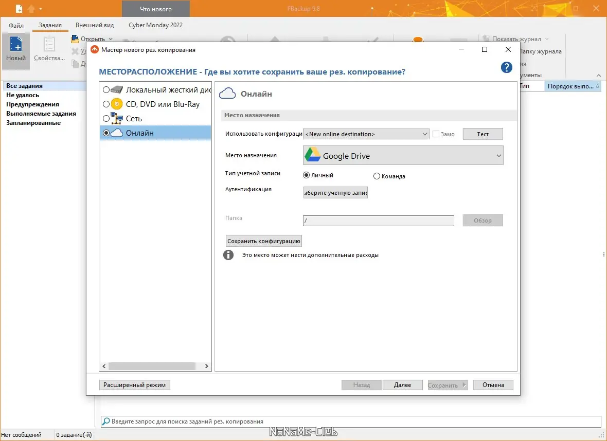Switch to the Внешний вид tab
Image resolution: width=607 pixels, height=441 pixels.
point(95,25)
